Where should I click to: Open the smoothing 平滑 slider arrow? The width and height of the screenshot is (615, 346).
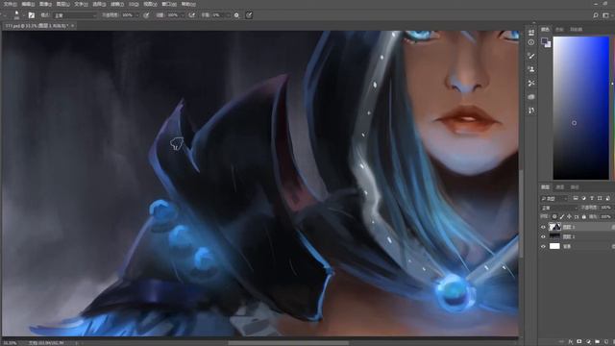(229, 15)
